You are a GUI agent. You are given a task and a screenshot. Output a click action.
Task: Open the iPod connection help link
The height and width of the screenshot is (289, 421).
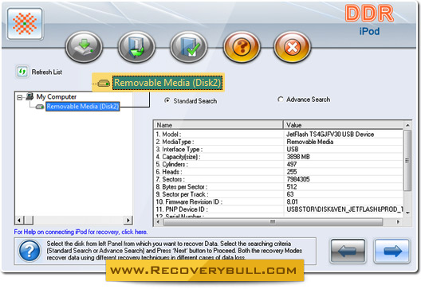(81, 232)
